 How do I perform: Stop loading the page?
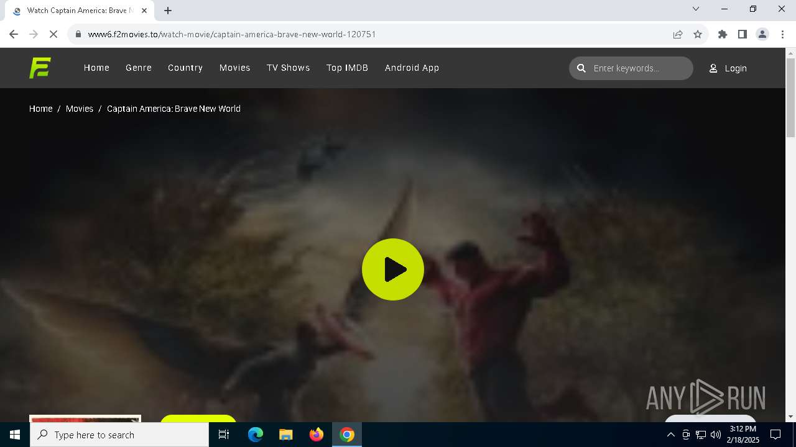(x=53, y=34)
